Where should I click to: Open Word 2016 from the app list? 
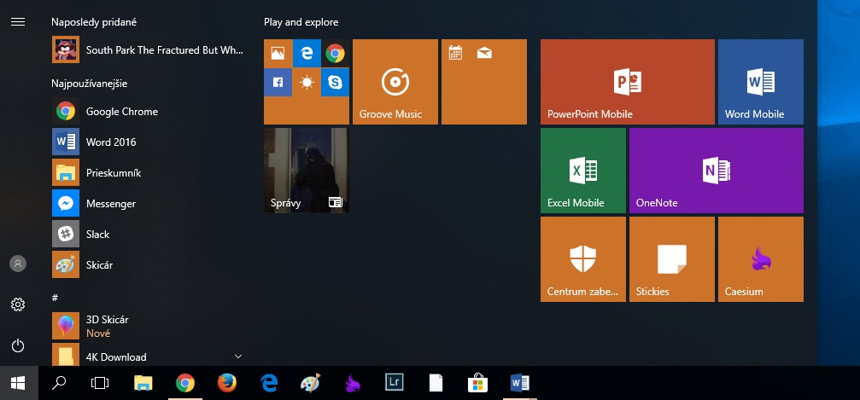coord(148,142)
